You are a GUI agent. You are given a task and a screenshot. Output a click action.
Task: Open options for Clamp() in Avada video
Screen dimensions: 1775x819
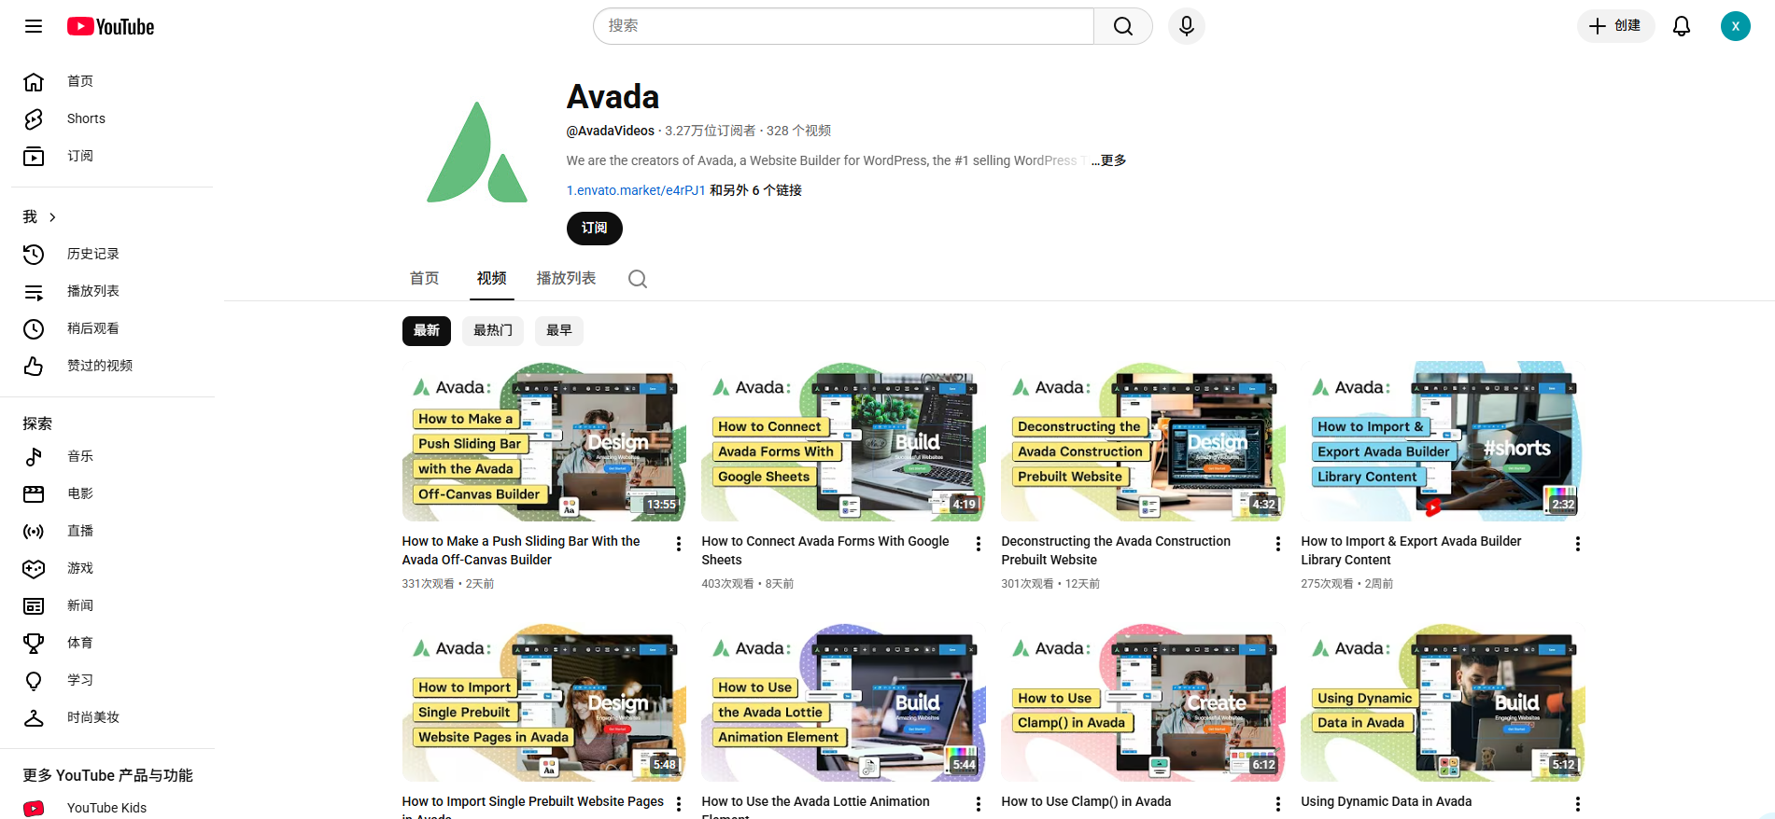pos(1278,804)
